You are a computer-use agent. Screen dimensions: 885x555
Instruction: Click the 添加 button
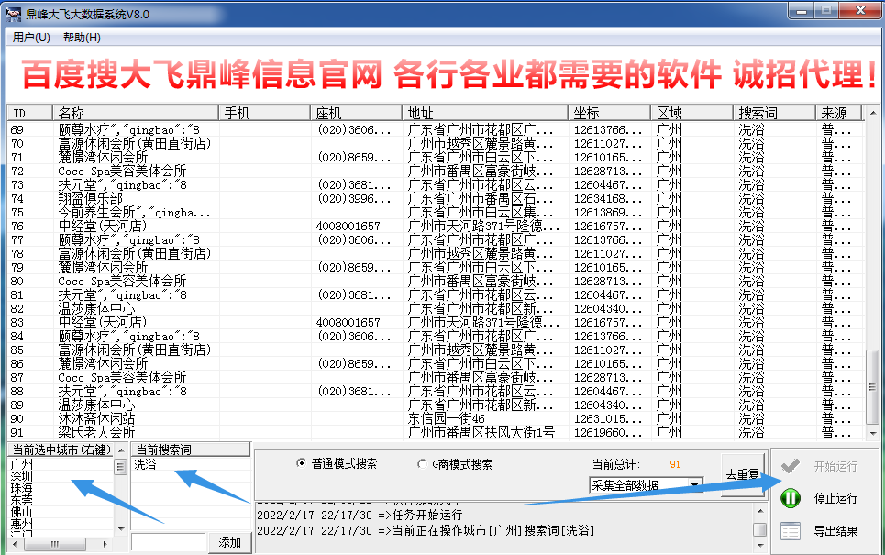pyautogui.click(x=230, y=543)
